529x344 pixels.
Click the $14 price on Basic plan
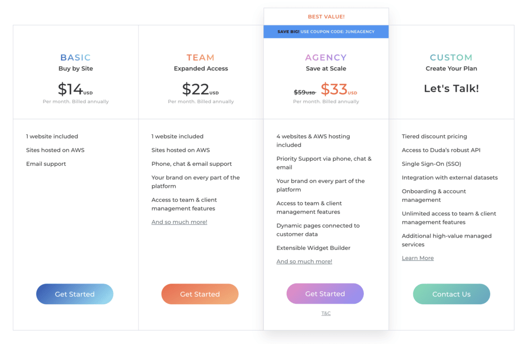[x=71, y=89]
